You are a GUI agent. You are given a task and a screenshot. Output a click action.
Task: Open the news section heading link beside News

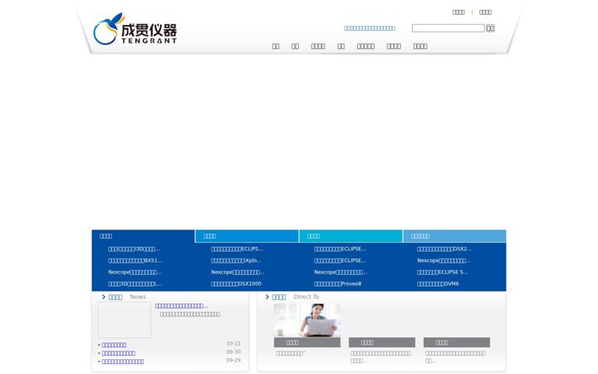115,297
